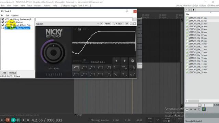Open the View menu in REAPER
Image resolution: width=219 pixels, height=123 pixels.
coord(9,5)
